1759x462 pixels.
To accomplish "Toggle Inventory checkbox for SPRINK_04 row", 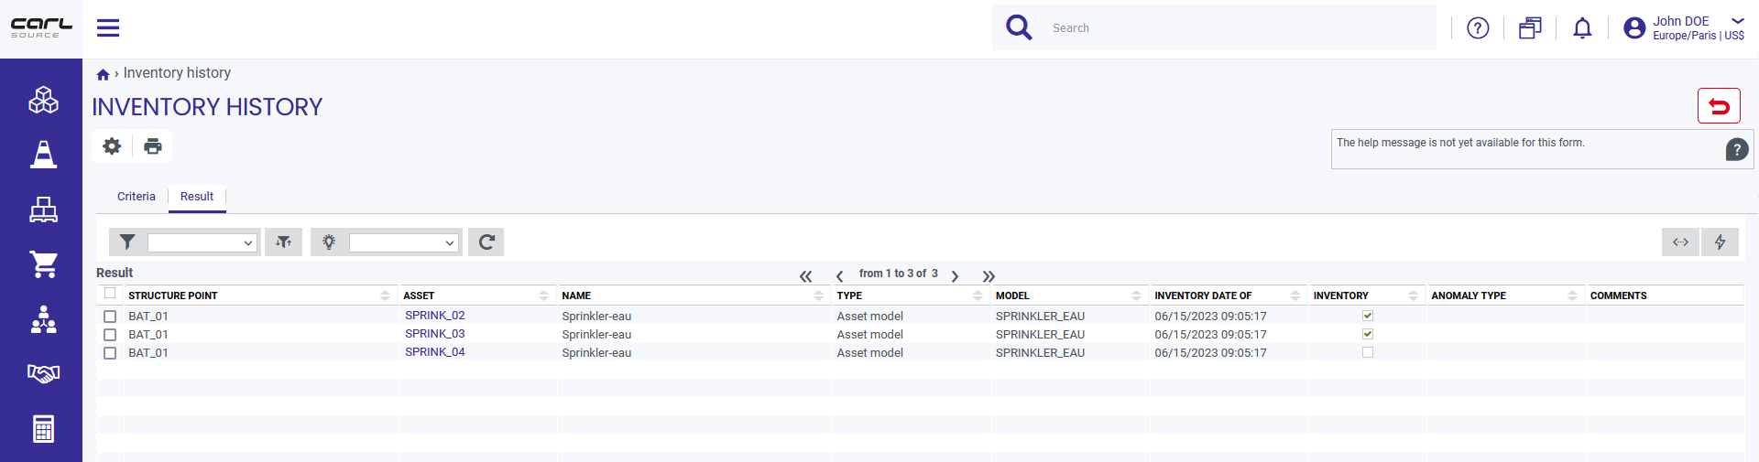I will (x=1368, y=352).
